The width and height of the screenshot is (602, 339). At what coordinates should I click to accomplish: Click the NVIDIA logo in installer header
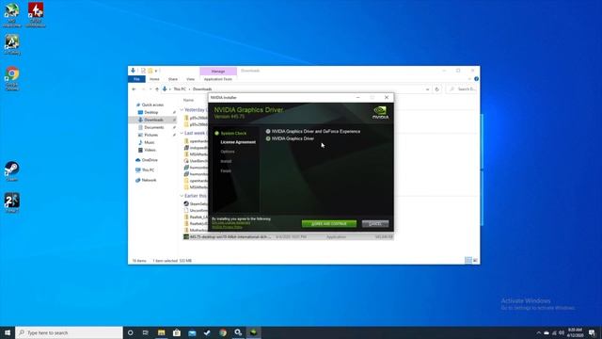(380, 113)
